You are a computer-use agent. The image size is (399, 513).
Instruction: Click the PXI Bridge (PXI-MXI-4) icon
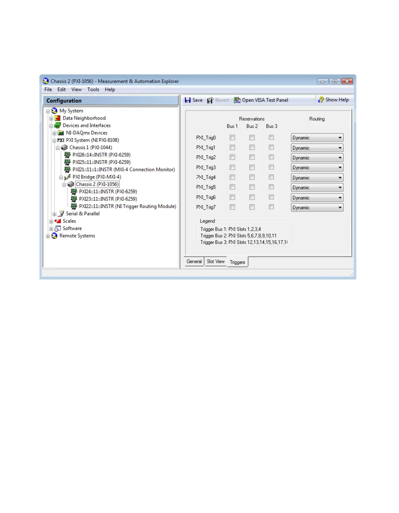click(x=67, y=177)
